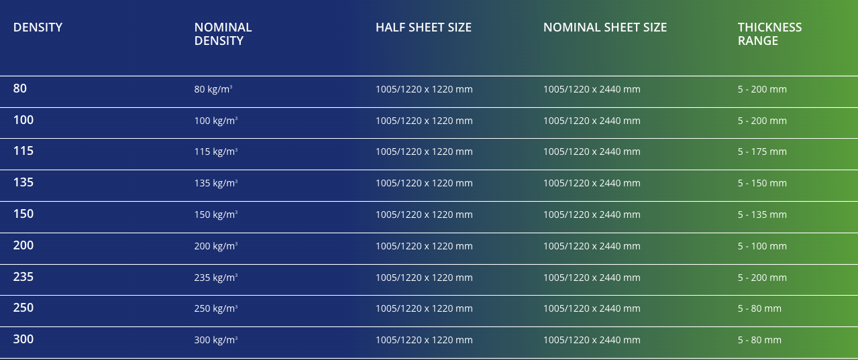Select the bold 115 density row label

point(23,152)
